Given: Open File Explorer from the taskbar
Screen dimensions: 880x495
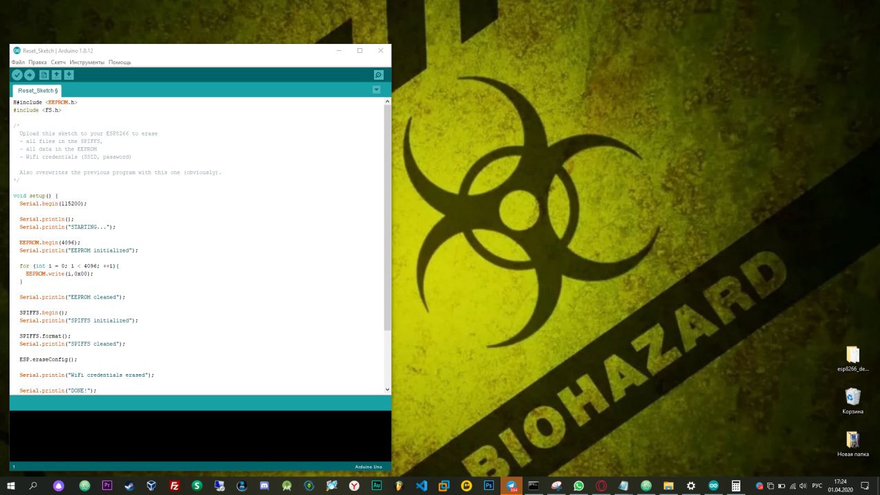Looking at the screenshot, I should pos(668,485).
